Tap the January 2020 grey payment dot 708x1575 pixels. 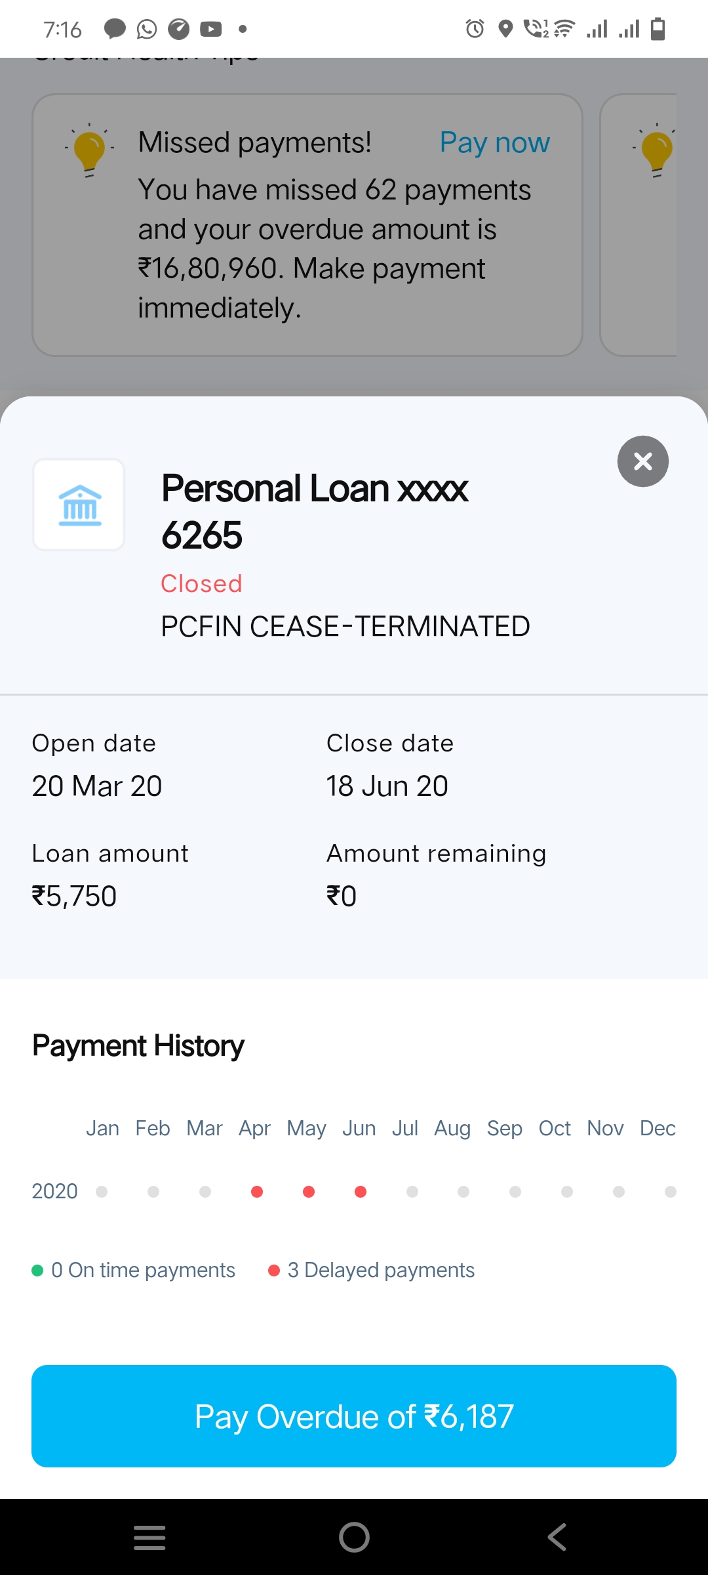click(x=102, y=1191)
